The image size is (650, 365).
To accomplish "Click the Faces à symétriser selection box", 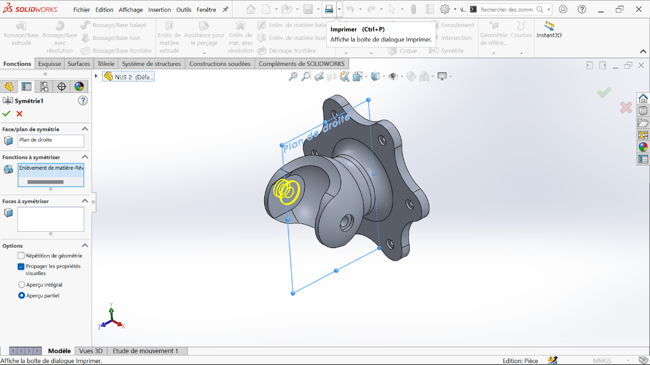I will tap(51, 219).
